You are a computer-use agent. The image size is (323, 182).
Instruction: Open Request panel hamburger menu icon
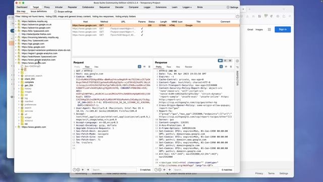(149, 67)
